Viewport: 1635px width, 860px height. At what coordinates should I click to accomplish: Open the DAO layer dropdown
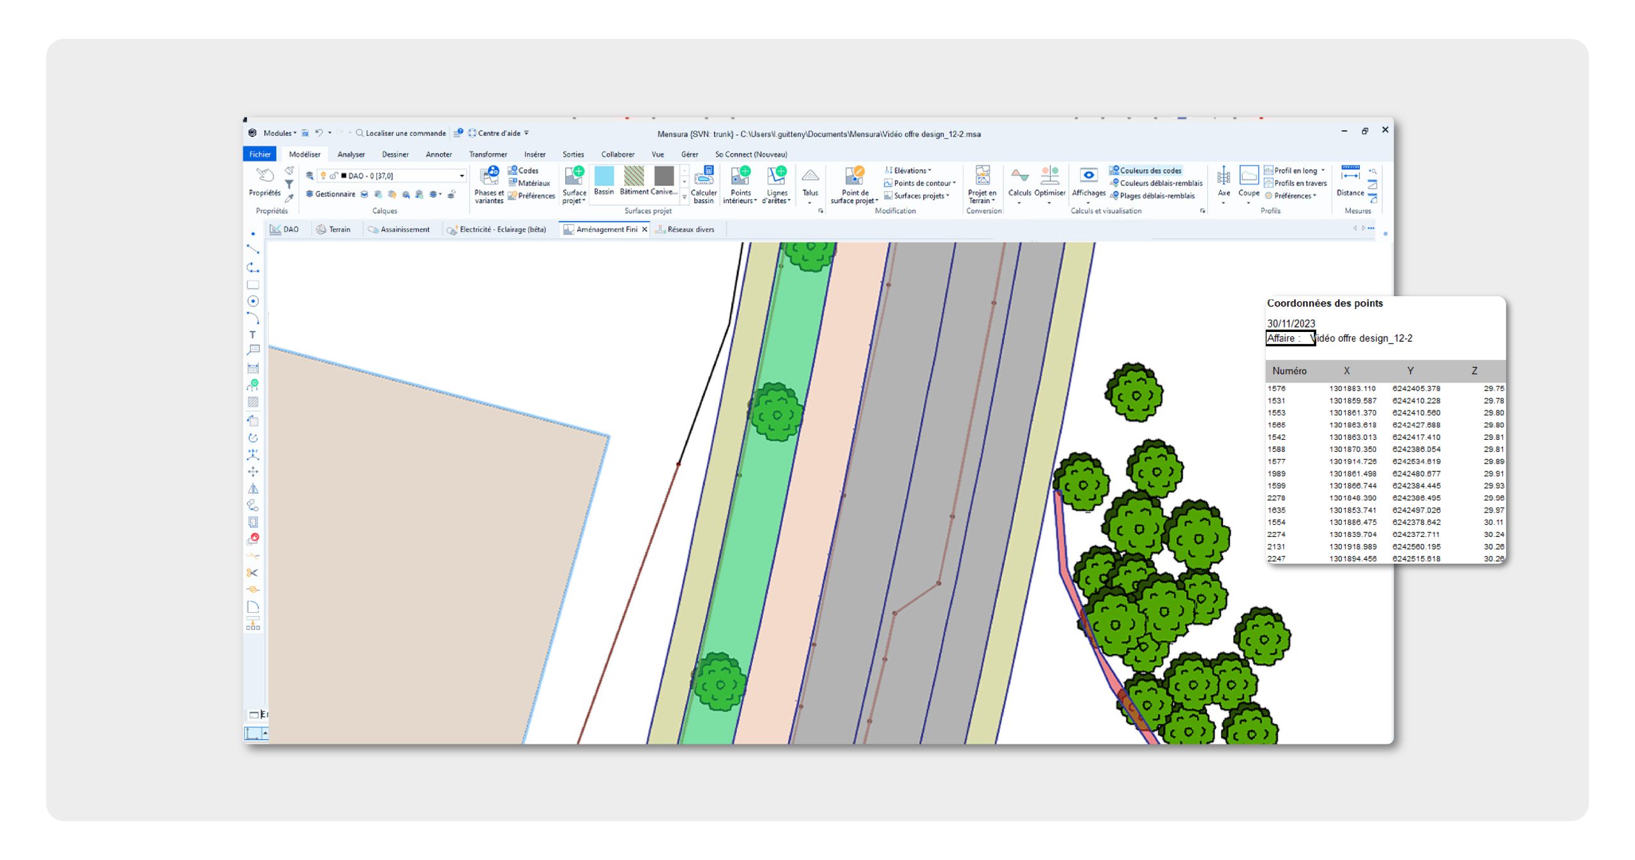pos(462,176)
